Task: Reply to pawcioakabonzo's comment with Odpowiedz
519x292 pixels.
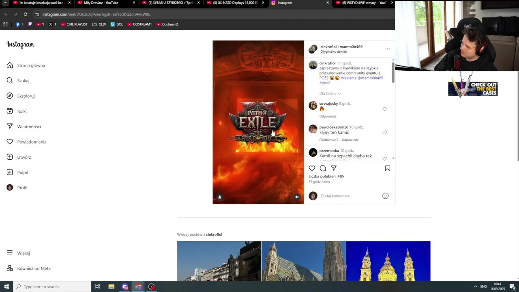Action: (350, 140)
